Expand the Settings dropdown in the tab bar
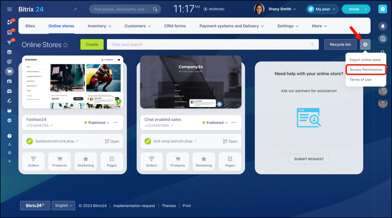 click(288, 26)
